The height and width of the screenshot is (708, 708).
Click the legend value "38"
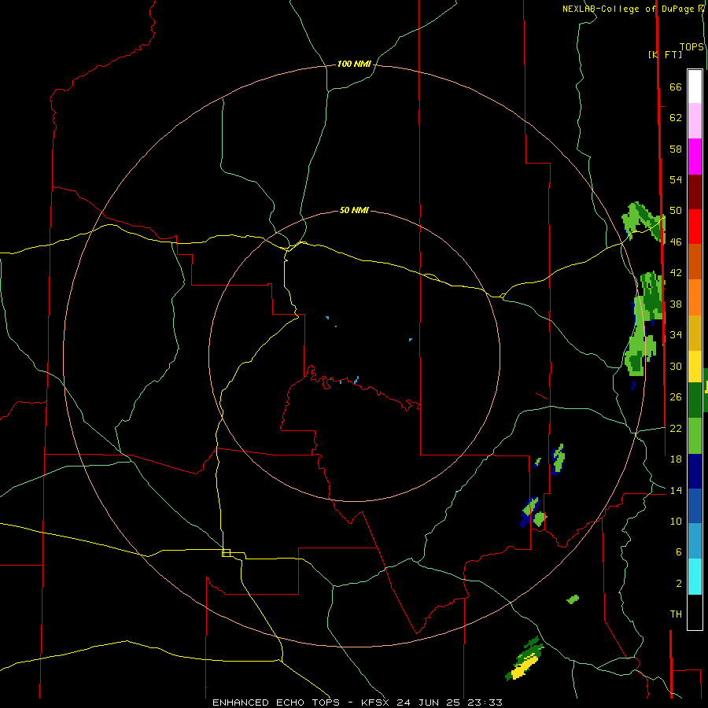pos(676,304)
